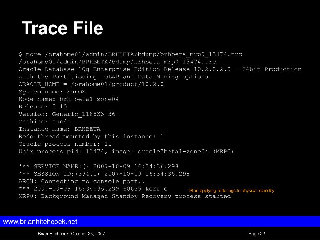Viewport: 320px width, 240px height.
Task: Click the 'Instance name: BRHBETA' line
Action: 60,129
